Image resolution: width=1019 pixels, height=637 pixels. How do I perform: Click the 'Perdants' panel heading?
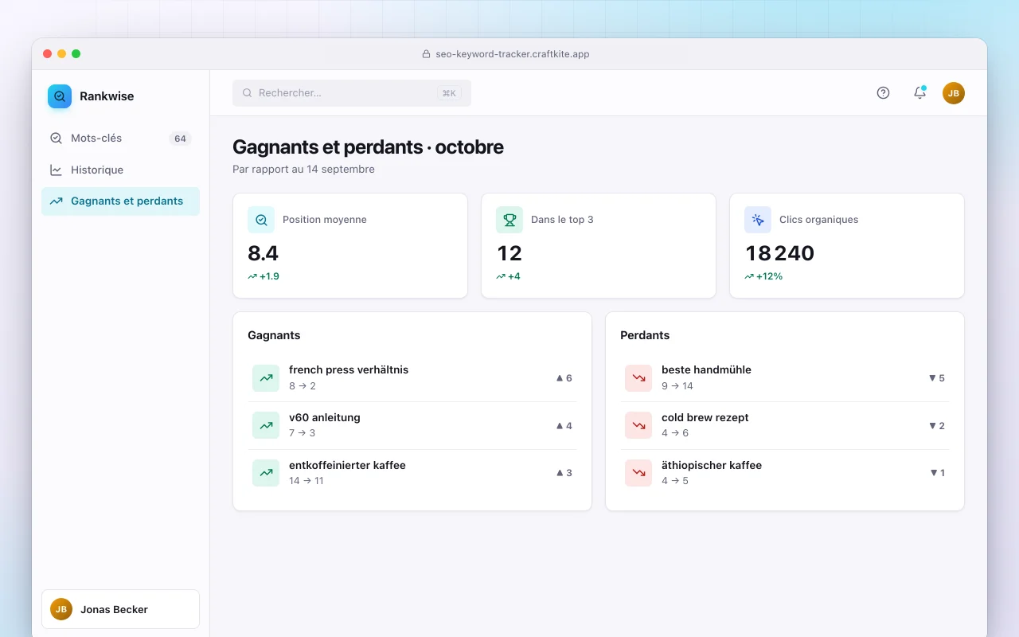(645, 335)
